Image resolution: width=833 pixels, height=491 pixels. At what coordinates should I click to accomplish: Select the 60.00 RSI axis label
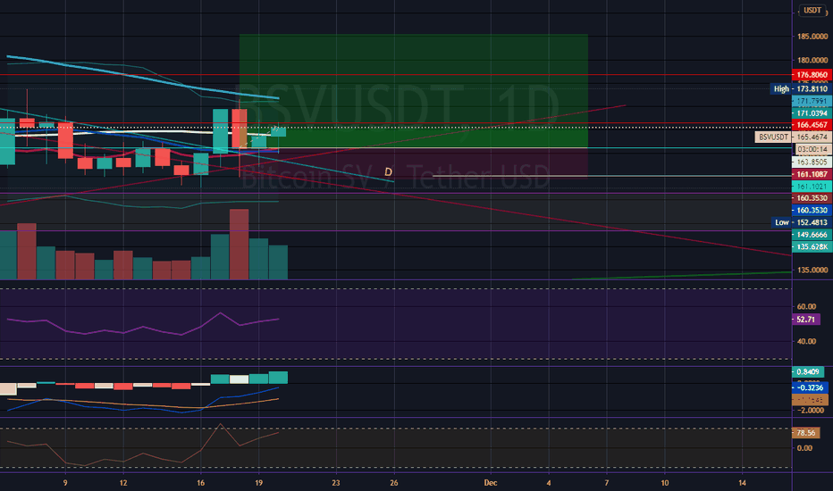coord(806,306)
